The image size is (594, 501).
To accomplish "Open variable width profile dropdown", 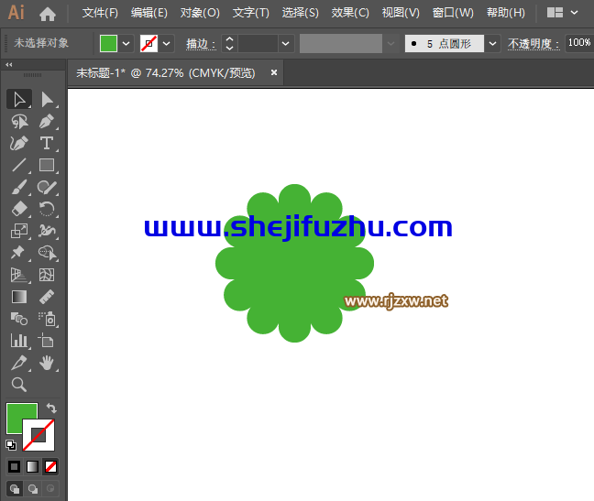I will pos(390,44).
